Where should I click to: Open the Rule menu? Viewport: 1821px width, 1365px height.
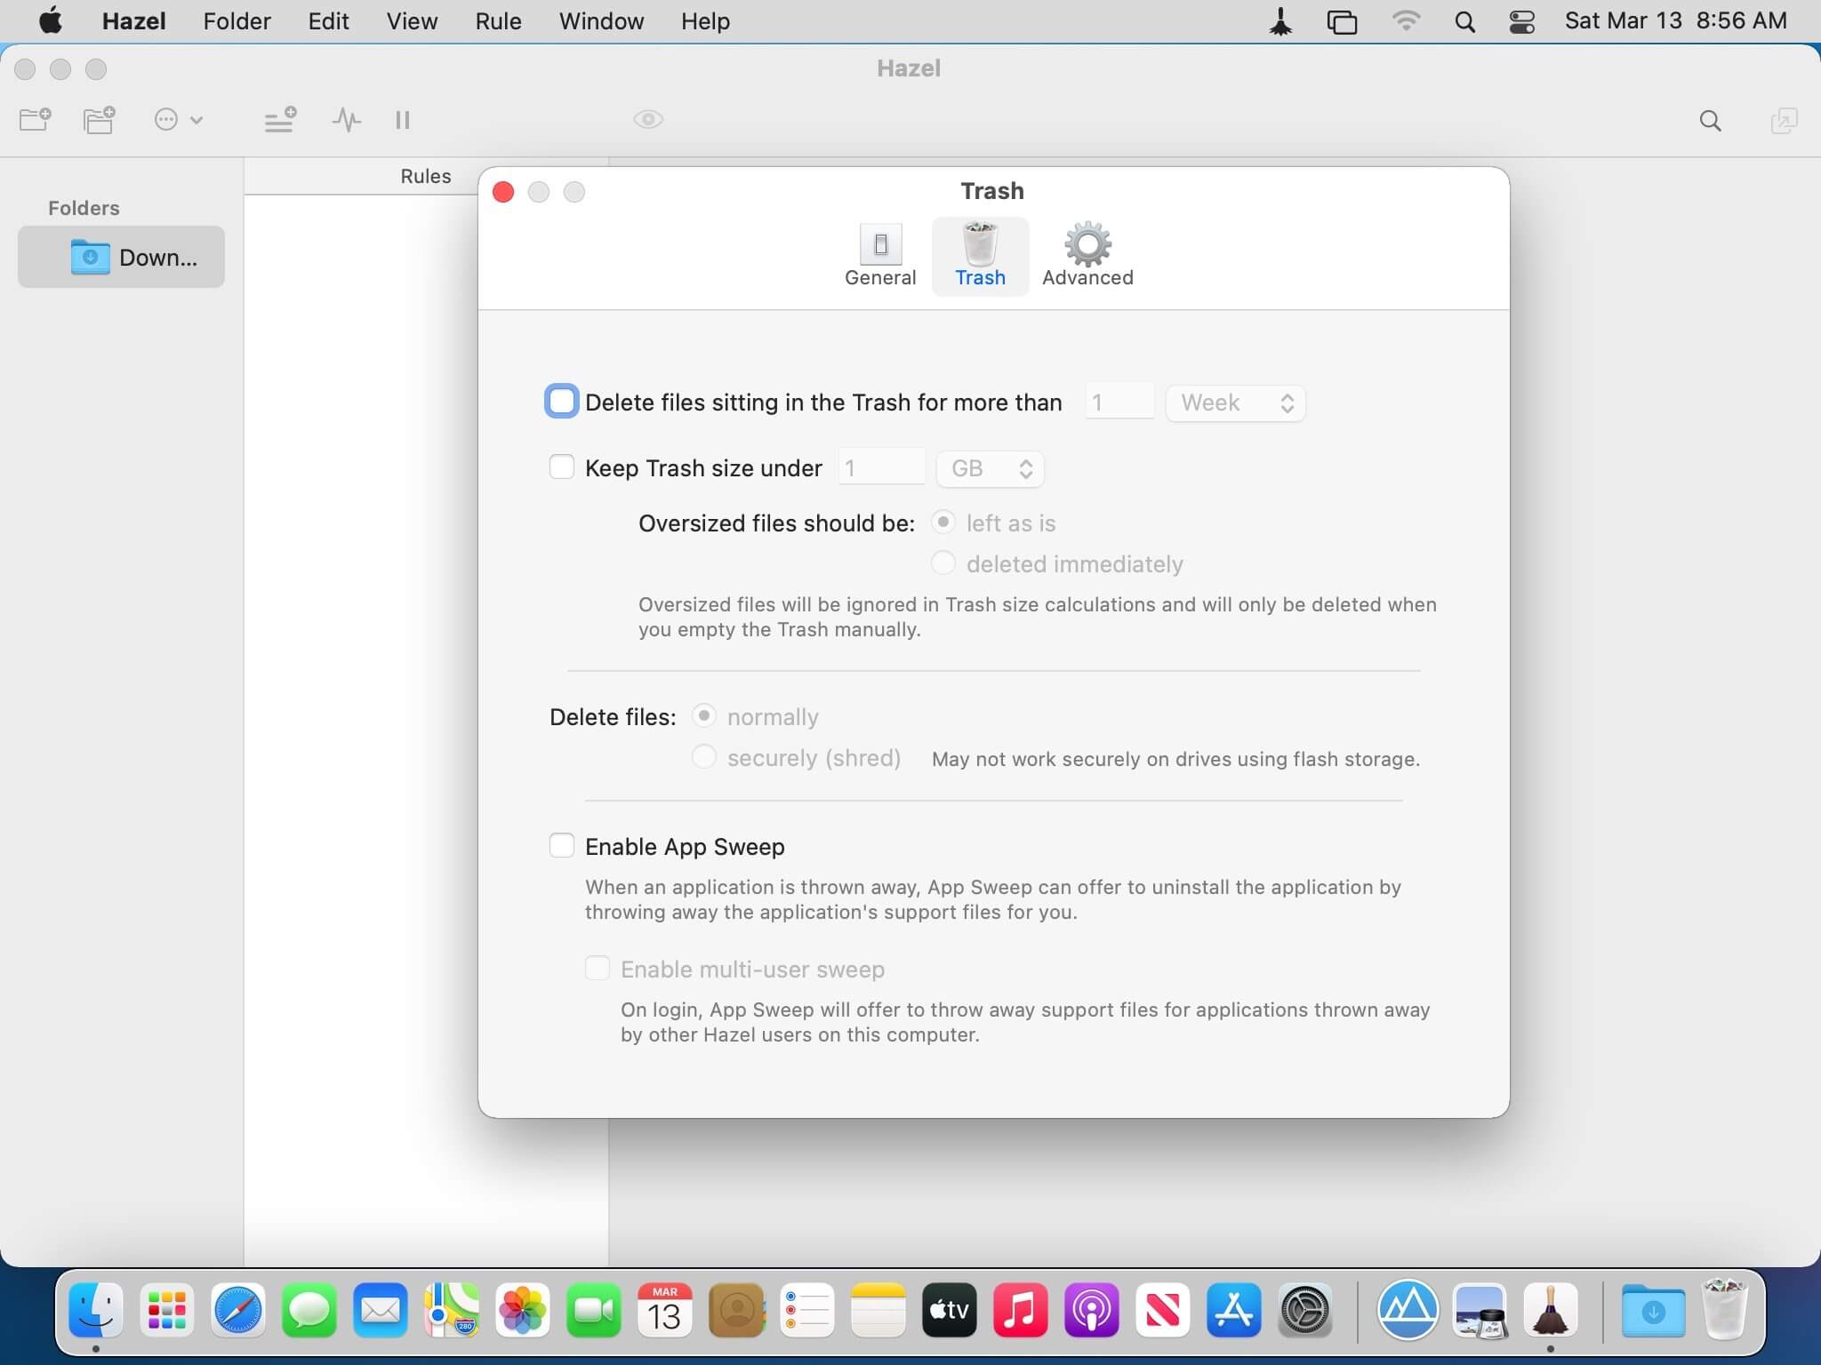coord(498,21)
